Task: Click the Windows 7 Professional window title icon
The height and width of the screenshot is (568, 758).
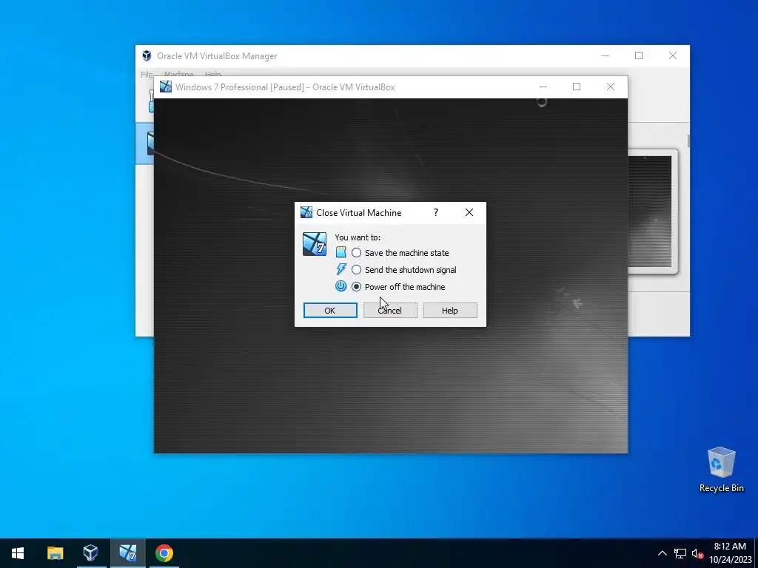Action: (166, 87)
